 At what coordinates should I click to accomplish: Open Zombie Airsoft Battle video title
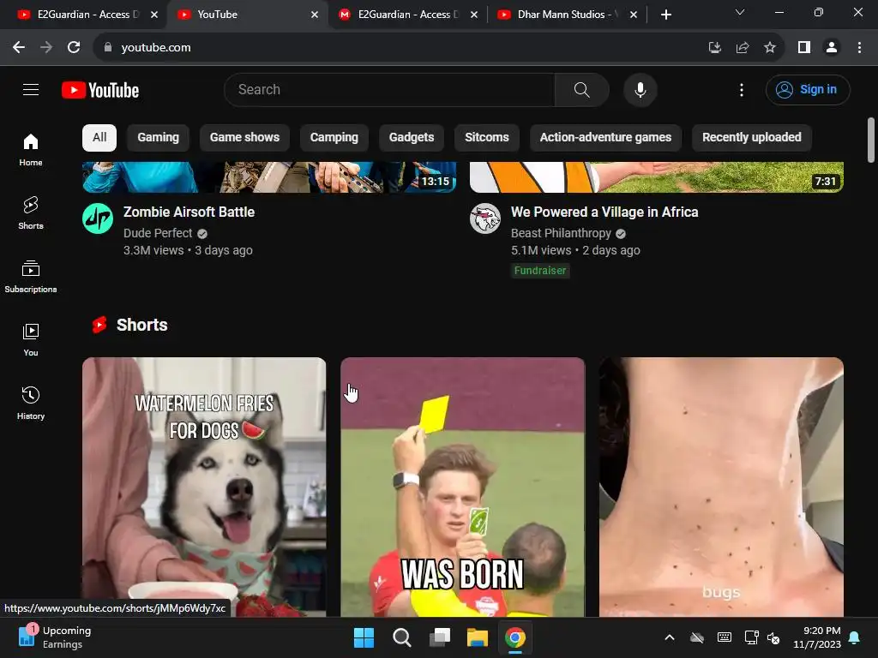click(x=189, y=212)
